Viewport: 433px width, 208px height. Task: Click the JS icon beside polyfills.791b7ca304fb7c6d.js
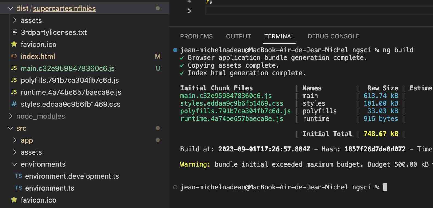(x=14, y=80)
